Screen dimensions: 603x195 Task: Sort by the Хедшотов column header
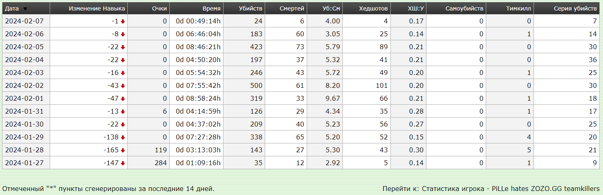[x=373, y=8]
